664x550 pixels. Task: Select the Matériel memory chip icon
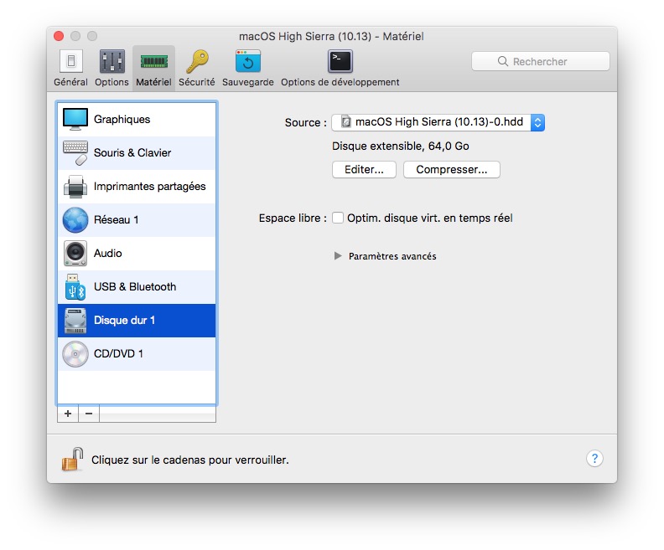(x=153, y=62)
